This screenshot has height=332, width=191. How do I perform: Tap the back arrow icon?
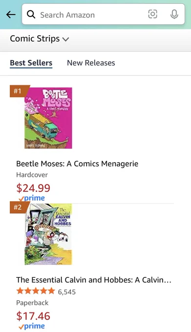(11, 15)
